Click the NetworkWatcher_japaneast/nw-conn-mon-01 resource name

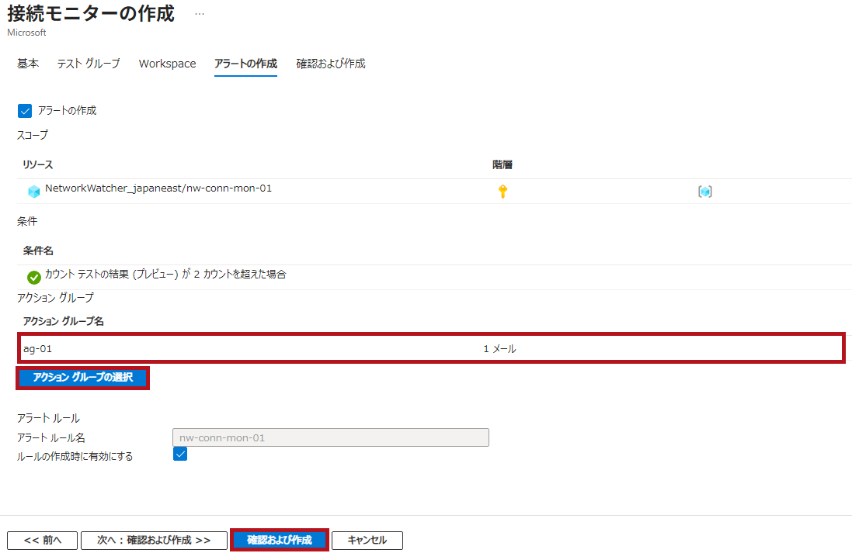(x=158, y=188)
